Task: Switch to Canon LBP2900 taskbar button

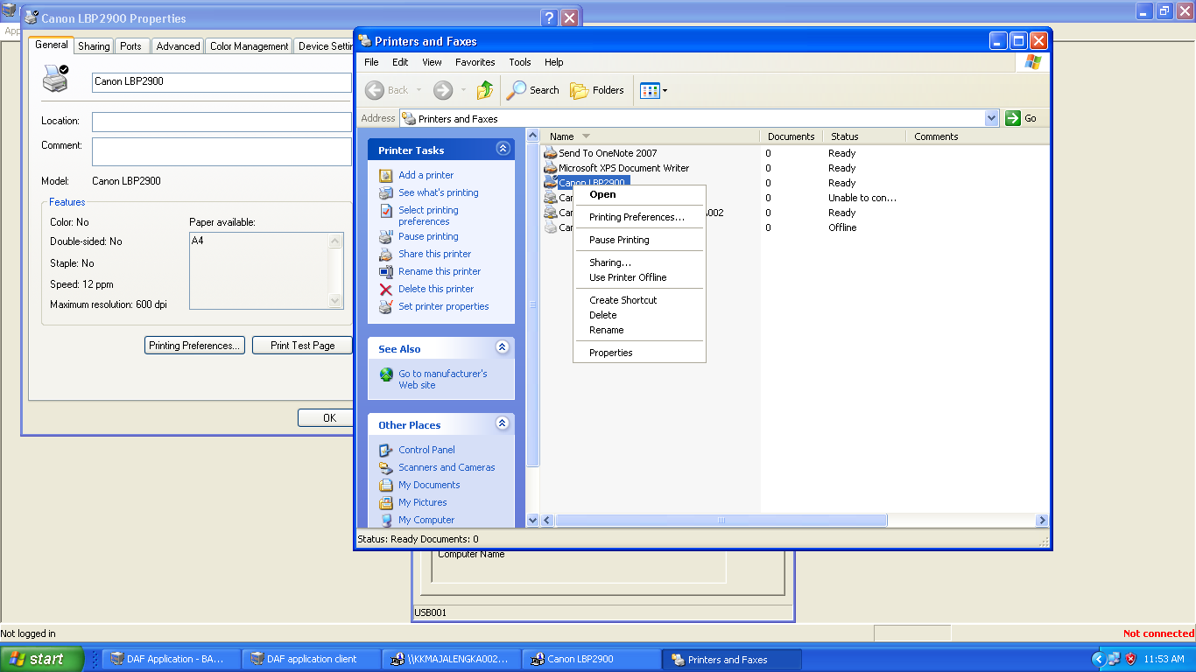Action: (x=592, y=660)
